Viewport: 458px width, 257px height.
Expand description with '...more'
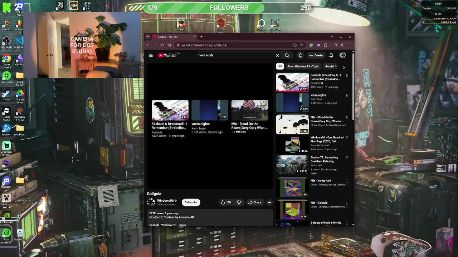click(181, 225)
